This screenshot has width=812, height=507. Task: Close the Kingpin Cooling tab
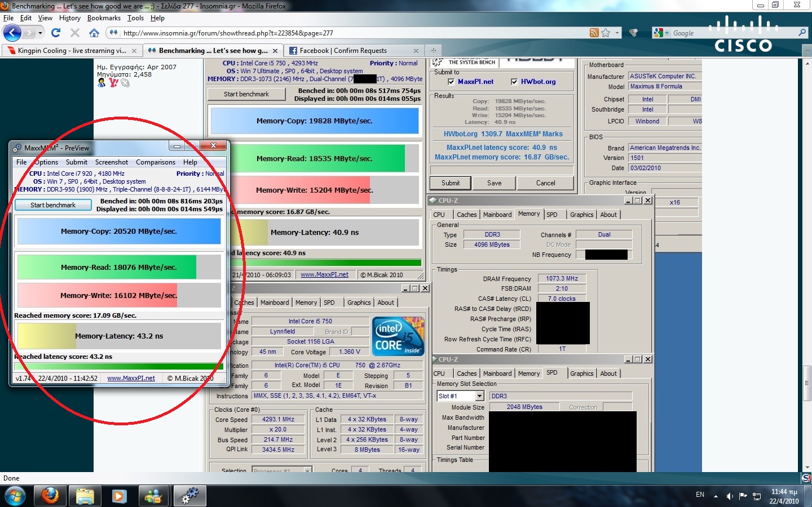tap(134, 51)
